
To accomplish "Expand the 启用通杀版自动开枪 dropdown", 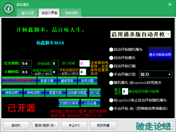I will [140, 34].
